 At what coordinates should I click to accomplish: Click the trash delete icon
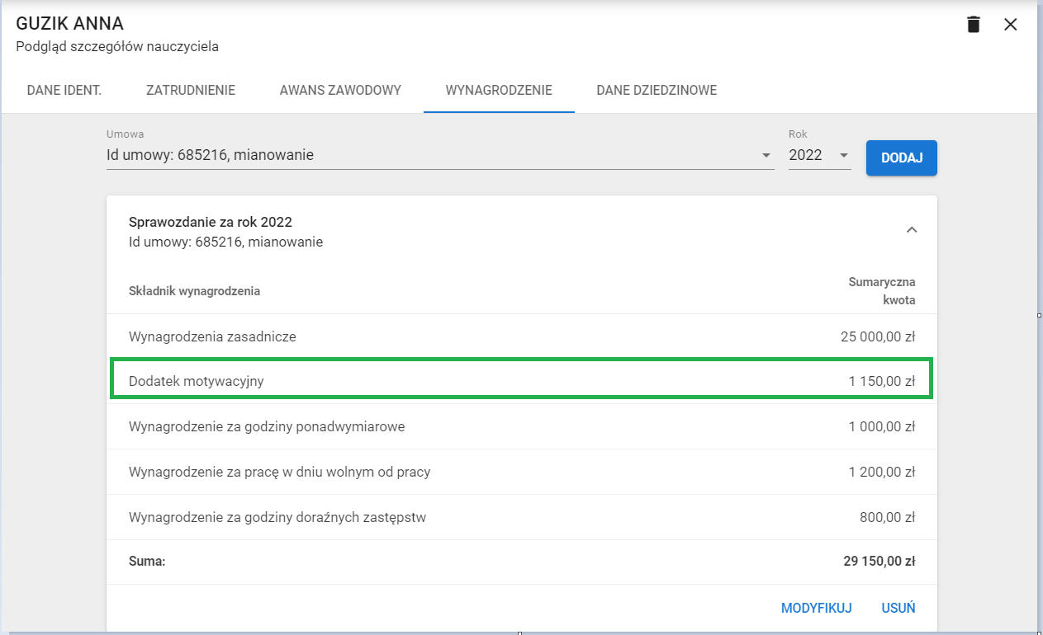click(974, 25)
